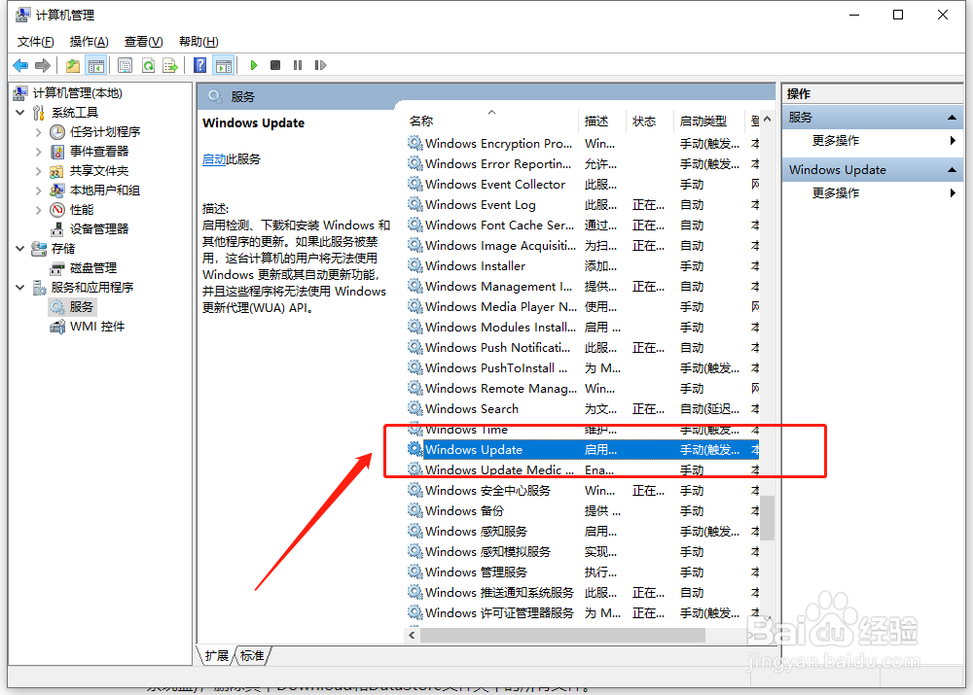Viewport: 973px width, 695px height.
Task: Open the 文件(F) menu
Action: click(x=35, y=42)
